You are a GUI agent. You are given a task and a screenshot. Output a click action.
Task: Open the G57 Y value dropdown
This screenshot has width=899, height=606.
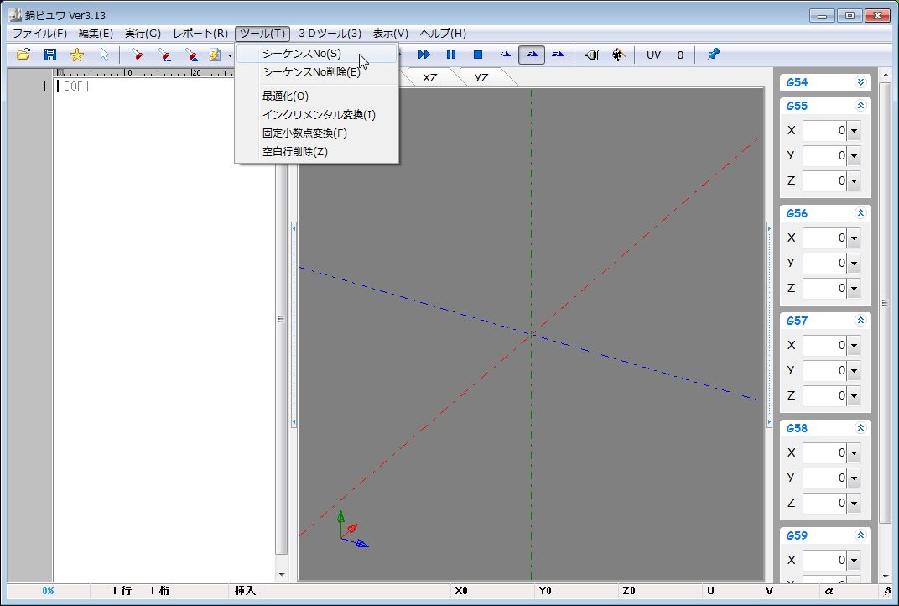pos(854,370)
